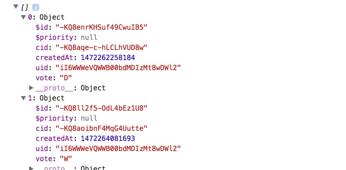Select the $id value of object 0
Viewport: 346px width, 170px height.
click(x=101, y=27)
